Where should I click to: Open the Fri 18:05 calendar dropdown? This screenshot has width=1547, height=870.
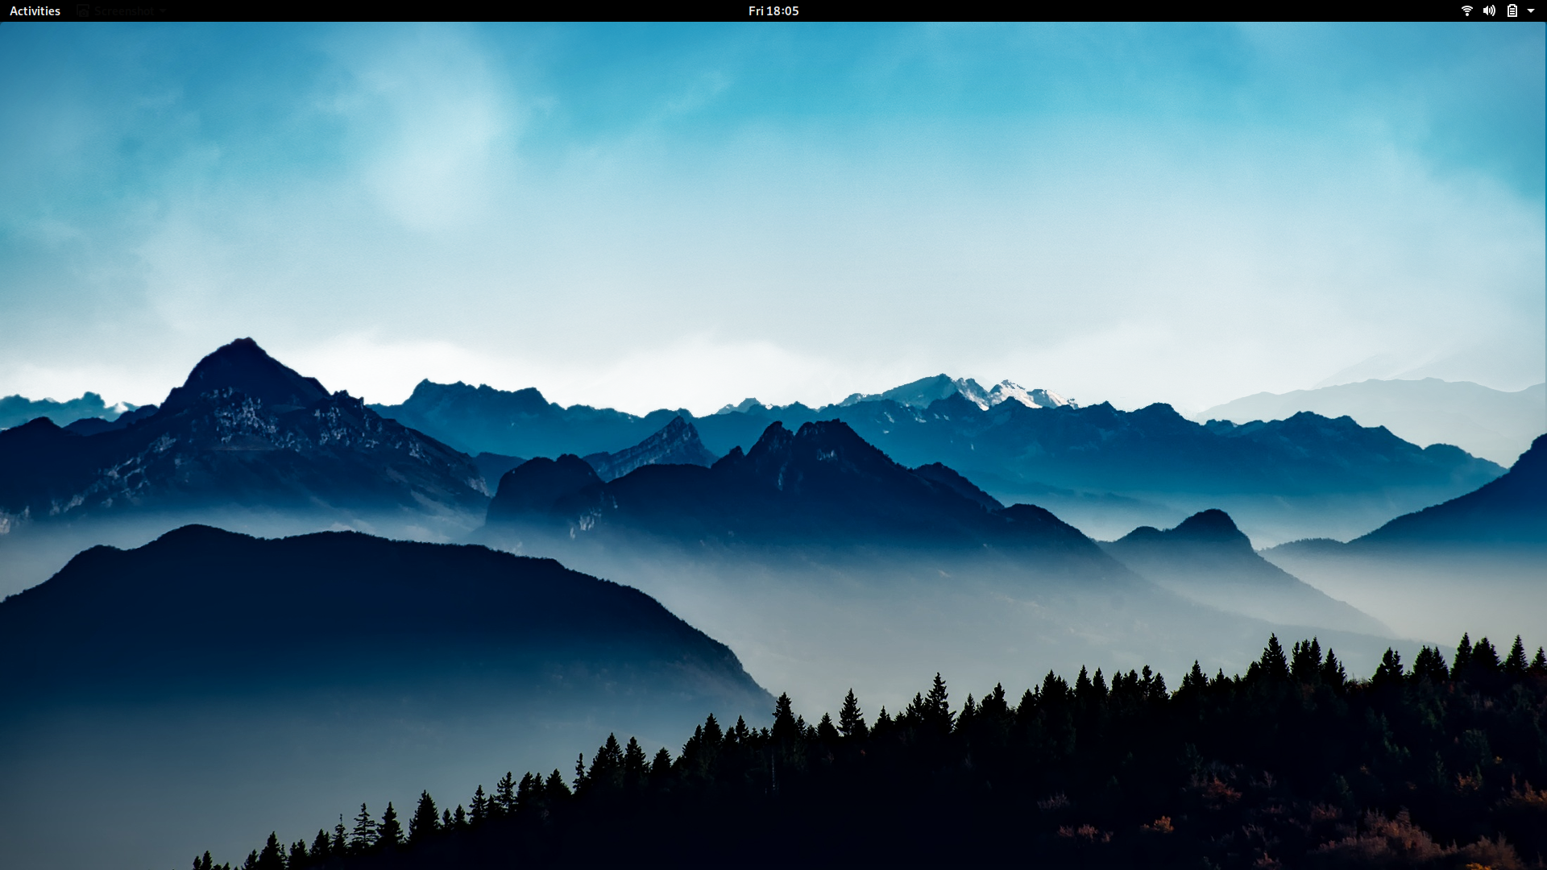[x=773, y=10]
